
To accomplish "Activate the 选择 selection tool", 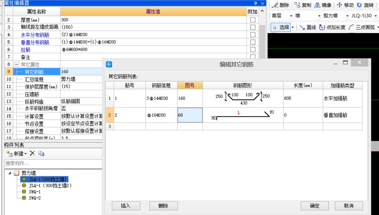I will [x=281, y=27].
